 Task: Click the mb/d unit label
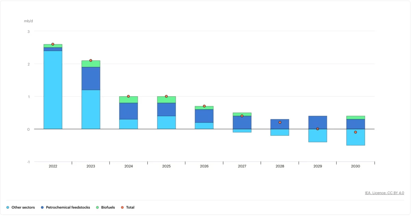point(27,21)
